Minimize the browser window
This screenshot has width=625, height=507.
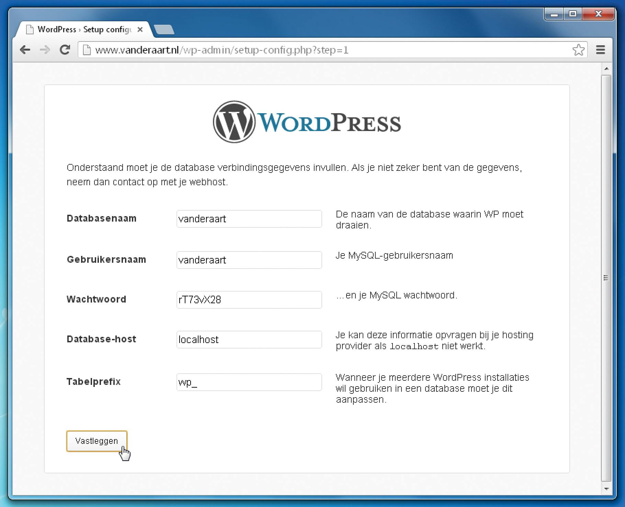(554, 14)
